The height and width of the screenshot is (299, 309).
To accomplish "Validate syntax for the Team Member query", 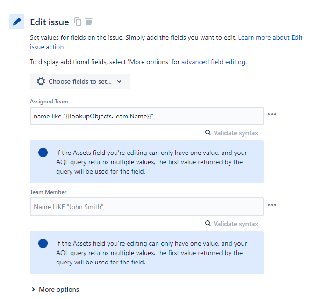I will (x=236, y=224).
